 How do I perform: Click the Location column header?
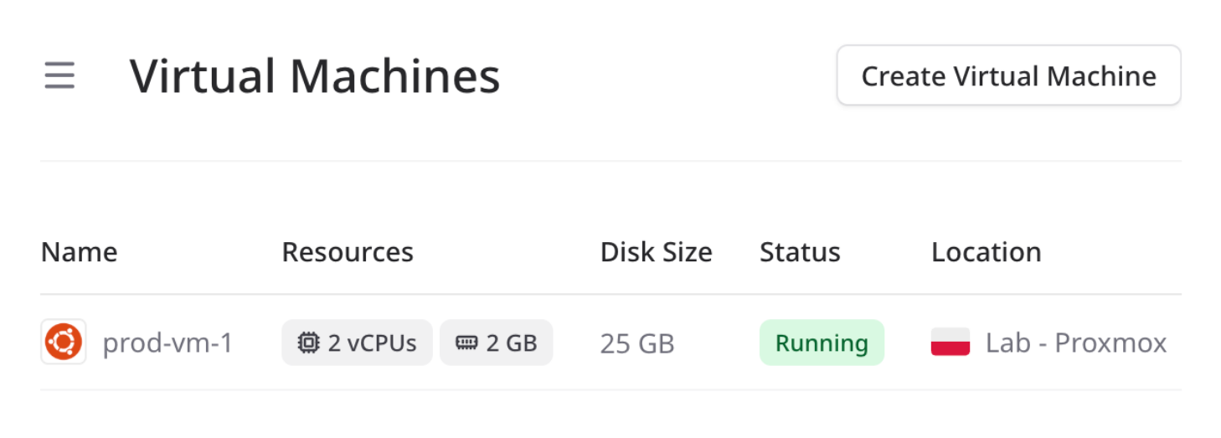point(986,252)
